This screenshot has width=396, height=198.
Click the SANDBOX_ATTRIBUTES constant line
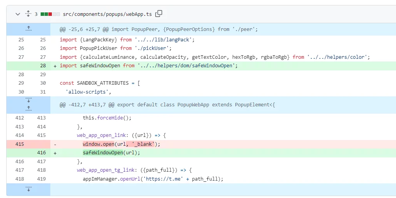pos(100,83)
